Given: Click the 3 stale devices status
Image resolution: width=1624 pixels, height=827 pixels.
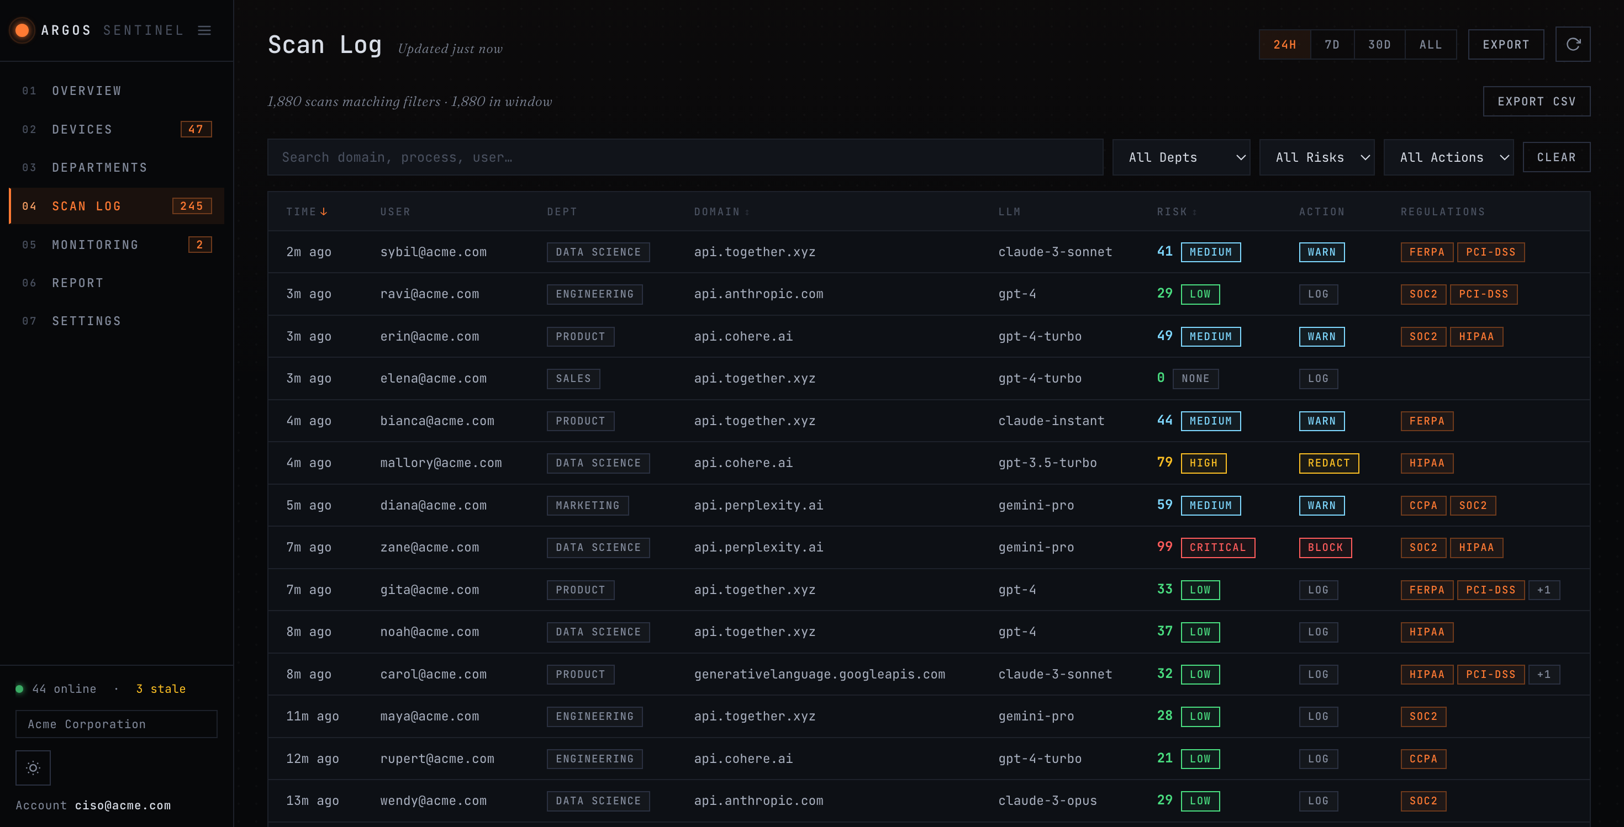Looking at the screenshot, I should pos(160,688).
